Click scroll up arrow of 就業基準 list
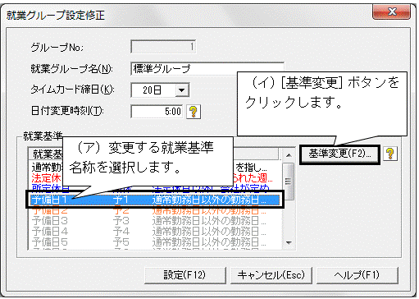 [289, 155]
